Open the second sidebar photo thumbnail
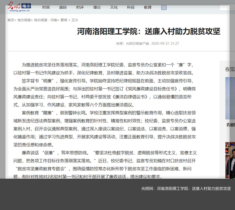The width and height of the screenshot is (235, 210). (230, 160)
